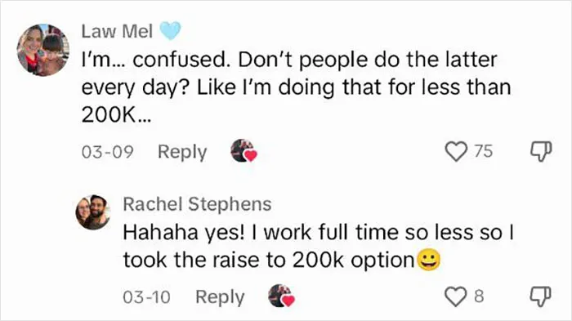Click the blue heart beside Law Mel
Image resolution: width=572 pixels, height=321 pixels.
[170, 31]
